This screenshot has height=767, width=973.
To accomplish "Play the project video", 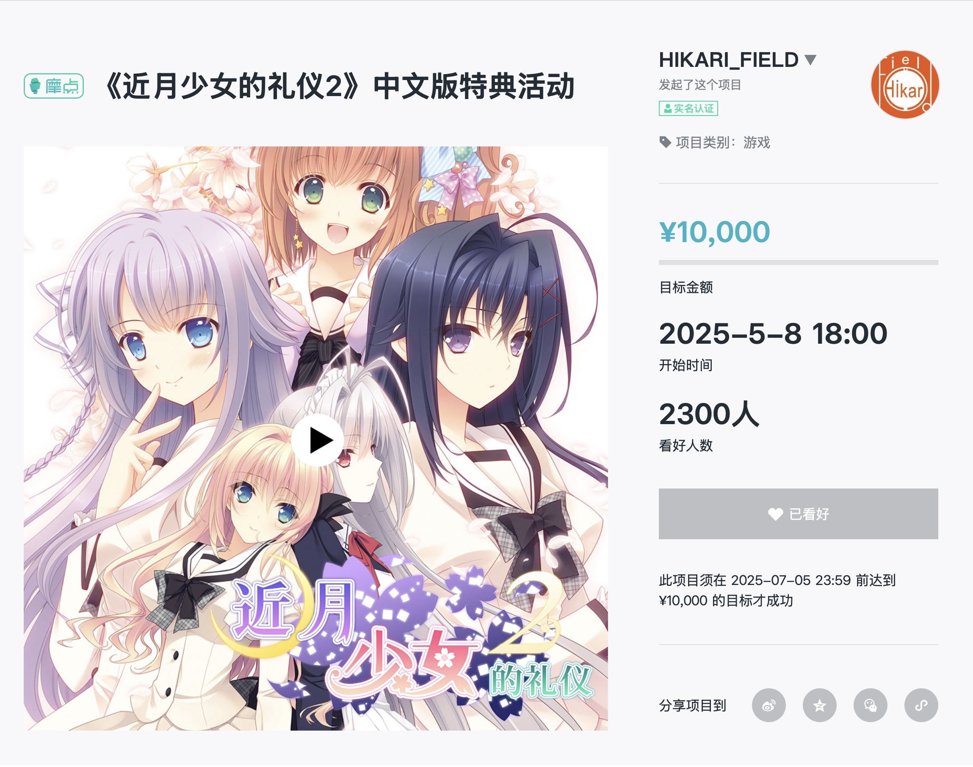I will point(318,441).
